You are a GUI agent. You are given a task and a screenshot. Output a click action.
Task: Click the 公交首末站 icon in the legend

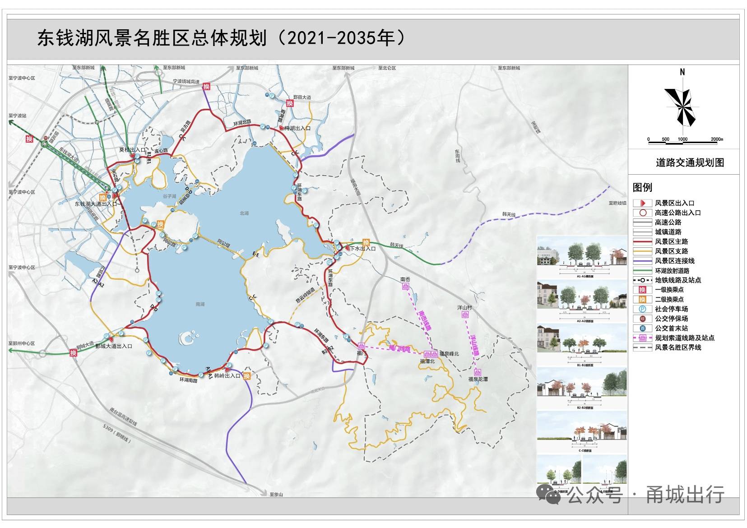click(x=642, y=328)
